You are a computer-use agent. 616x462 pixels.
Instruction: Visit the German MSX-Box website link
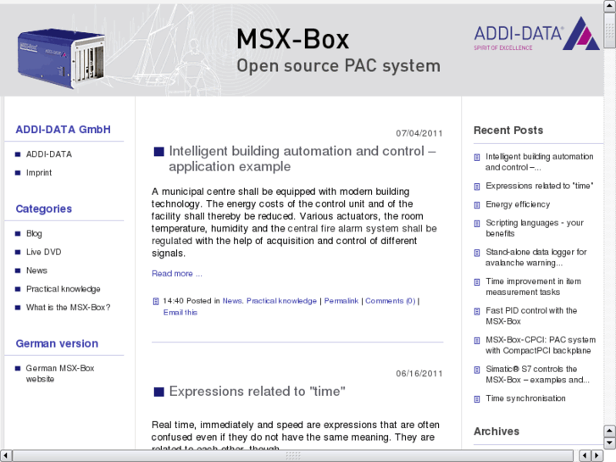(60, 374)
